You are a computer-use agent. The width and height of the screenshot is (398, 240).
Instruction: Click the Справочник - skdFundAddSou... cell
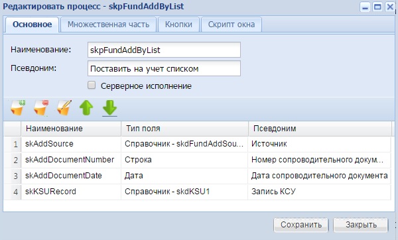pos(184,144)
